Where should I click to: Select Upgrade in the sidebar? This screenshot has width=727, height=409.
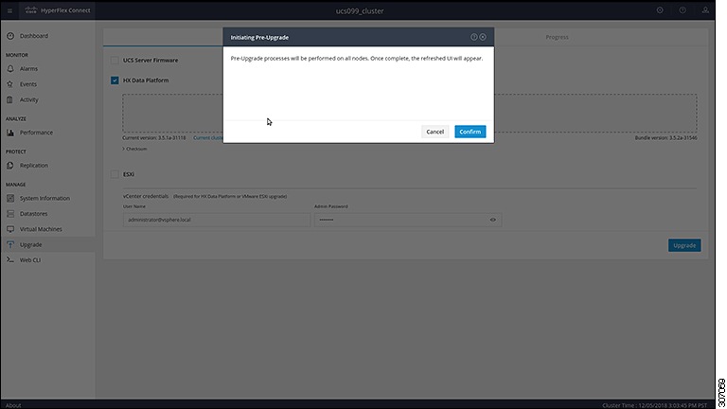click(x=30, y=245)
